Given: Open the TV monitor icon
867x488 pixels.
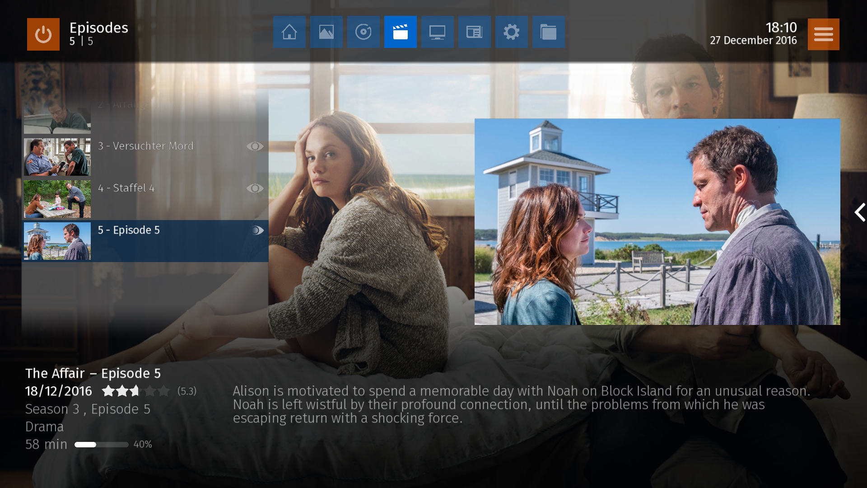Looking at the screenshot, I should click(438, 32).
